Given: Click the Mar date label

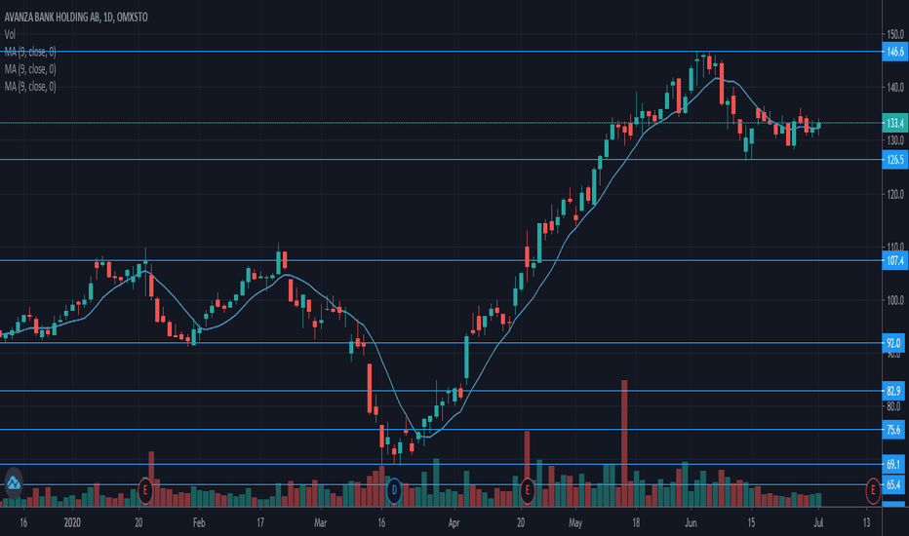Looking at the screenshot, I should click(x=320, y=522).
